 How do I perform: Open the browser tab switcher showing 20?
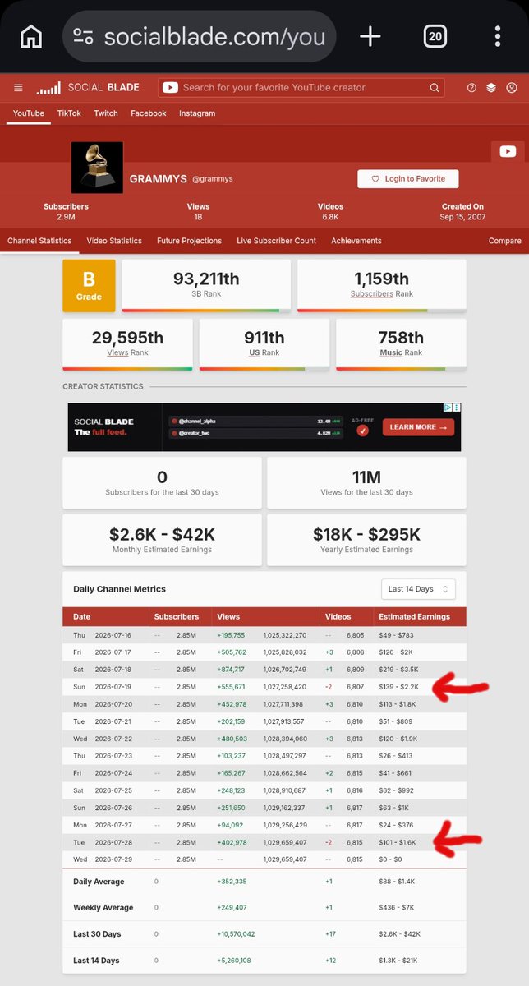tap(435, 36)
